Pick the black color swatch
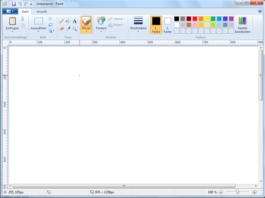This screenshot has height=198, width=265. tap(177, 19)
